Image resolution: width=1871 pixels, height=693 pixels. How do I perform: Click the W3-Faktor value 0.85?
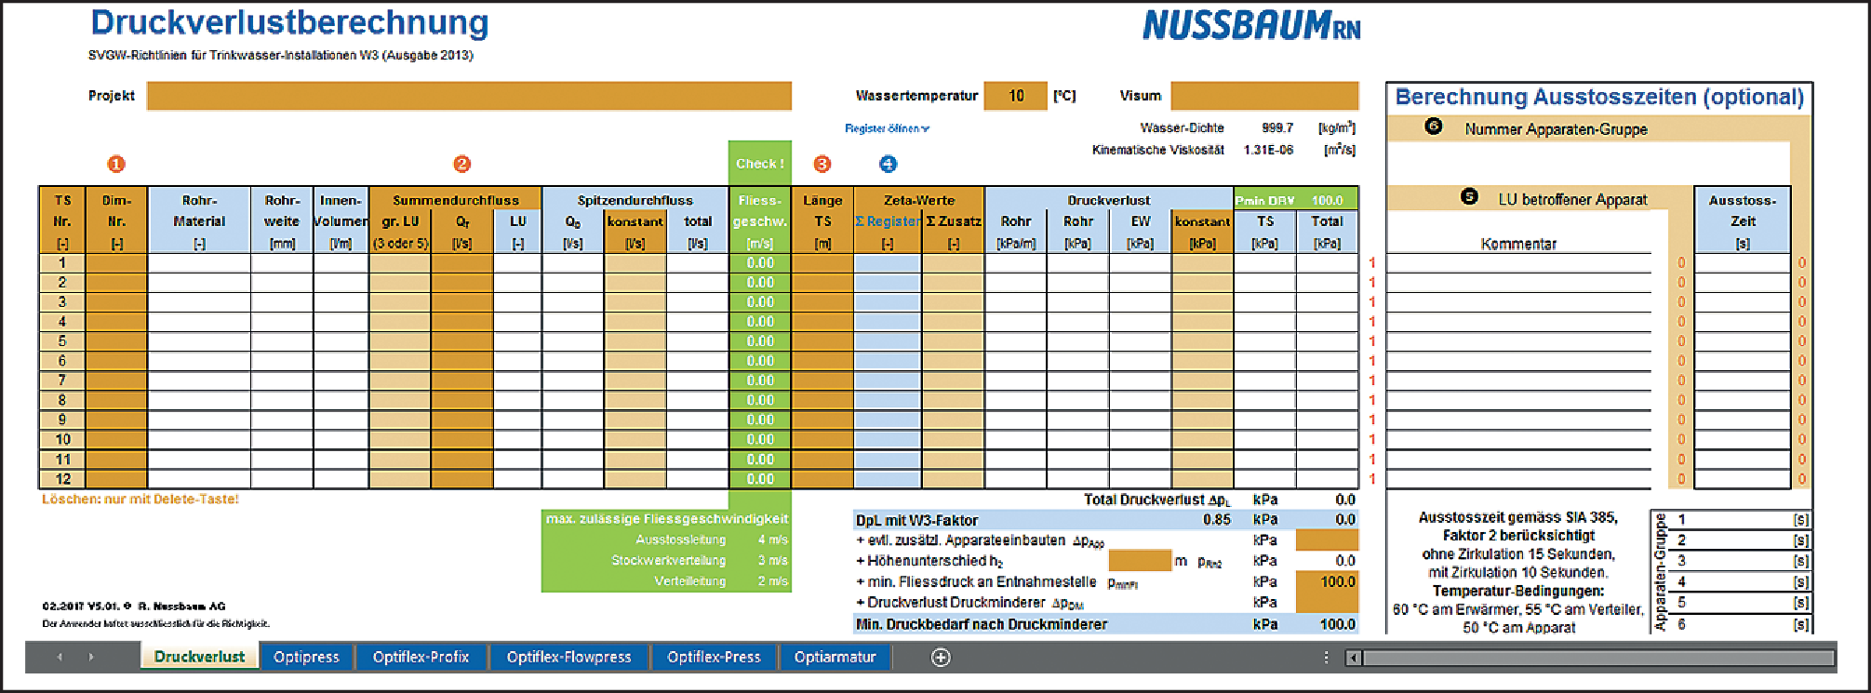1216,520
